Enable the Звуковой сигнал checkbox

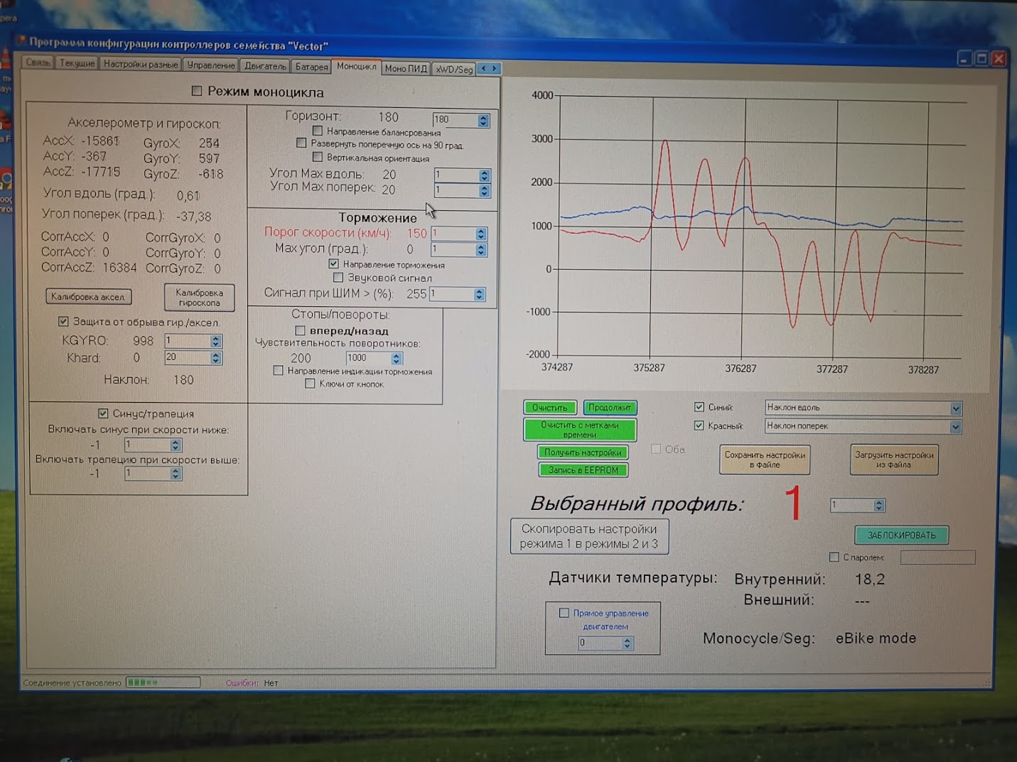pos(338,278)
